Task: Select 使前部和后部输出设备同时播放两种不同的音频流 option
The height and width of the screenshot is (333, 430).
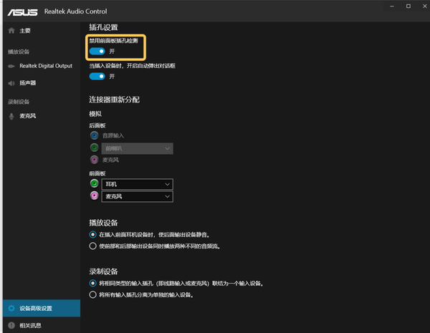Action: click(x=92, y=246)
